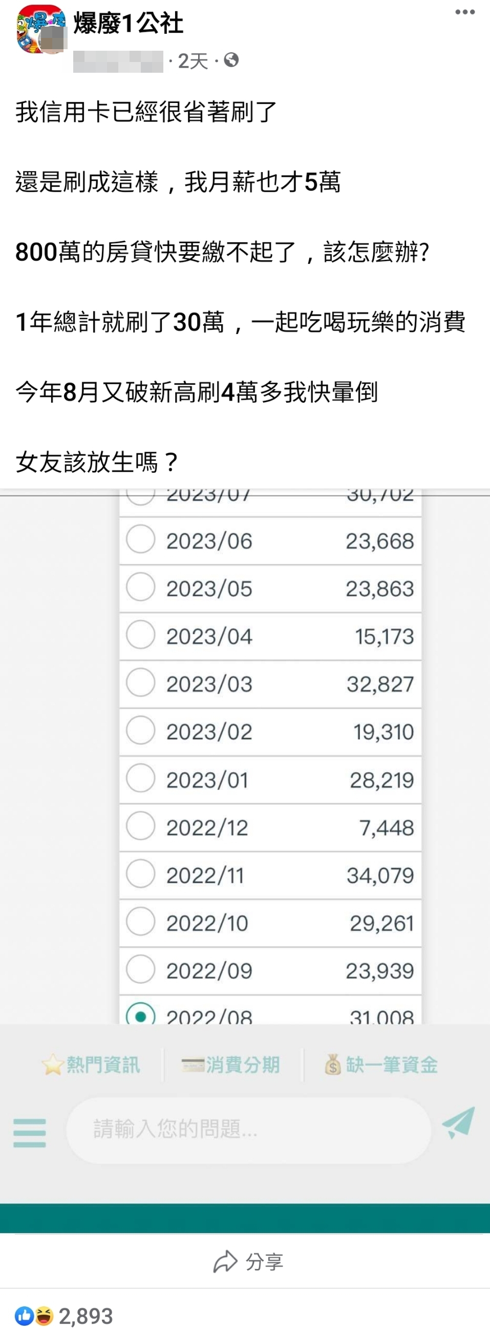This screenshot has width=490, height=1333.
Task: Click the like reaction emoji icon
Action: coord(24,1315)
